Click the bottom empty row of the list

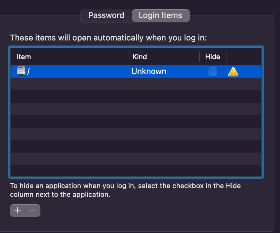click(136, 171)
